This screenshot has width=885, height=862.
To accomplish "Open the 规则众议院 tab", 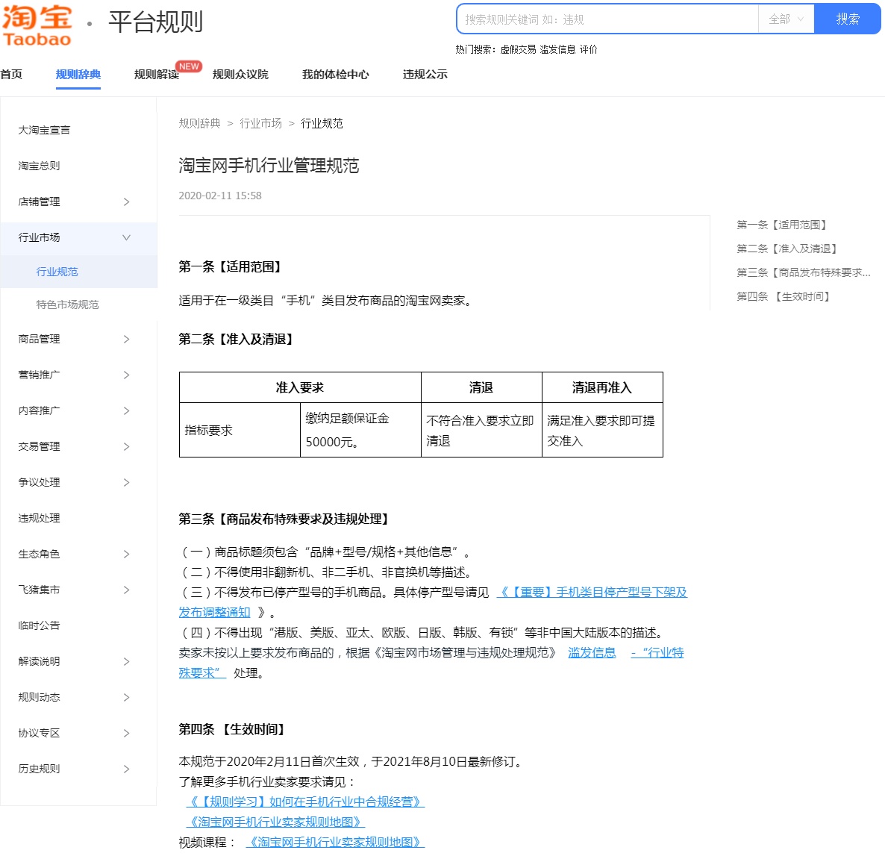I will [240, 75].
